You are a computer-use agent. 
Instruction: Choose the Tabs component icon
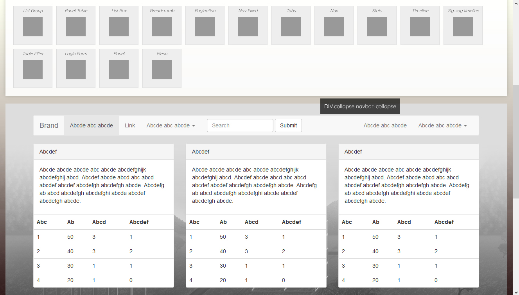click(x=291, y=26)
